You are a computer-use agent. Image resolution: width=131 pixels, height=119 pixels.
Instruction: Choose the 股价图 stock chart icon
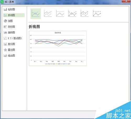5,44
